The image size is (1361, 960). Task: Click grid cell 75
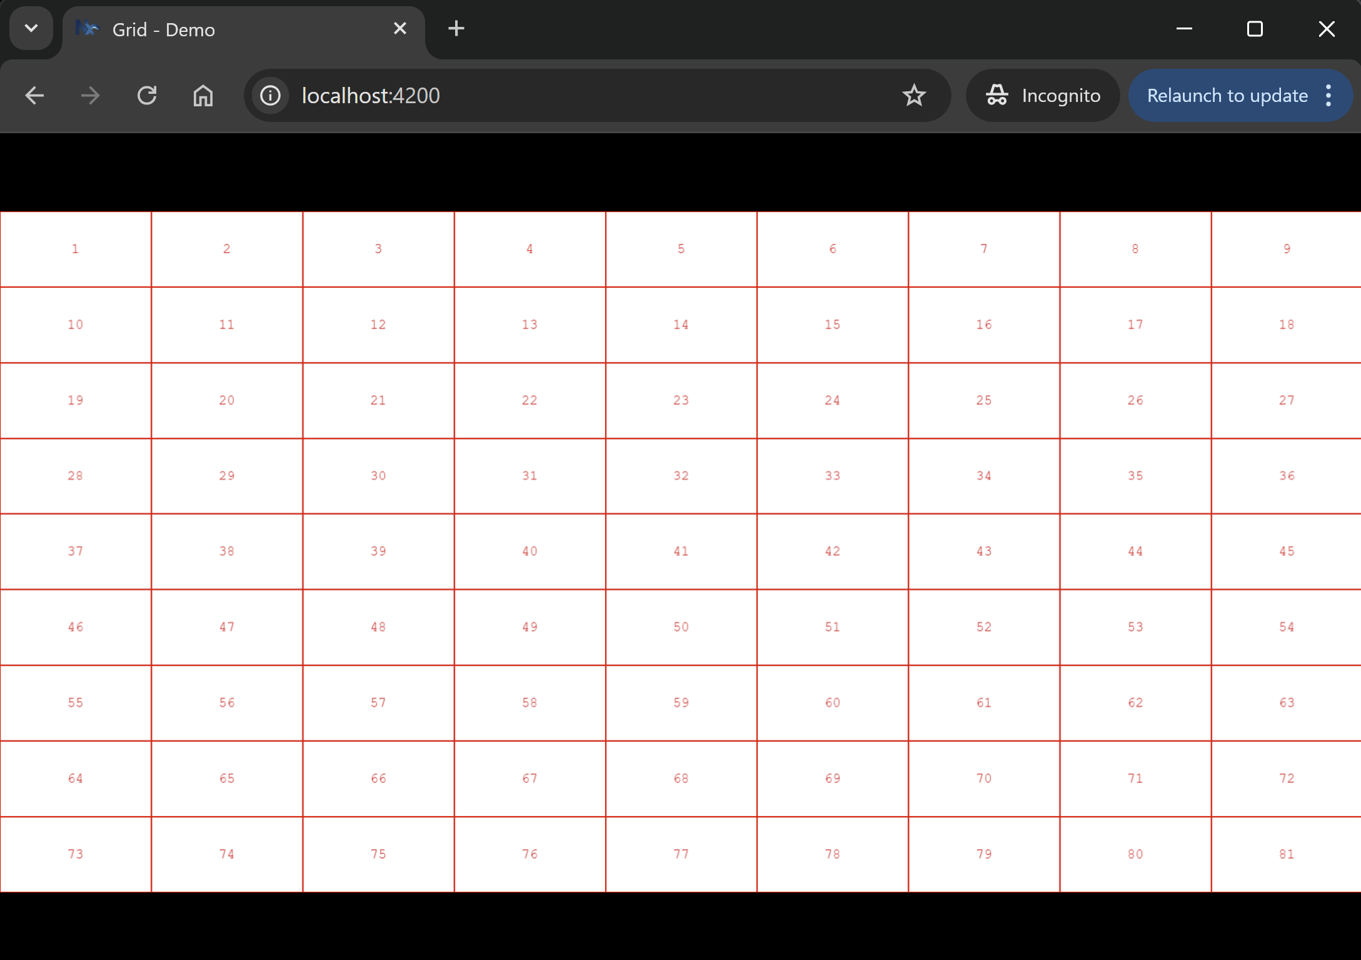click(378, 855)
